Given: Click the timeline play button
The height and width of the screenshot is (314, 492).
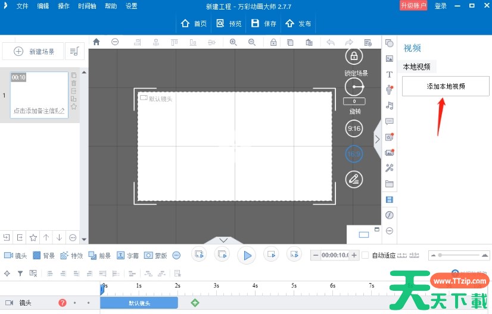Looking at the screenshot, I should click(x=246, y=255).
